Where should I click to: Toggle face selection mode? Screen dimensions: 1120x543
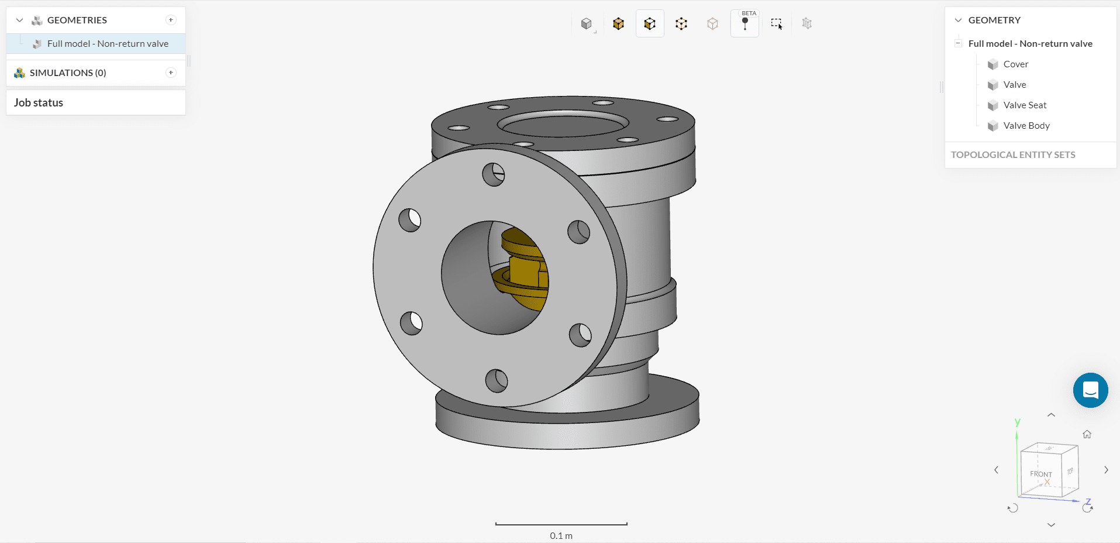point(650,24)
